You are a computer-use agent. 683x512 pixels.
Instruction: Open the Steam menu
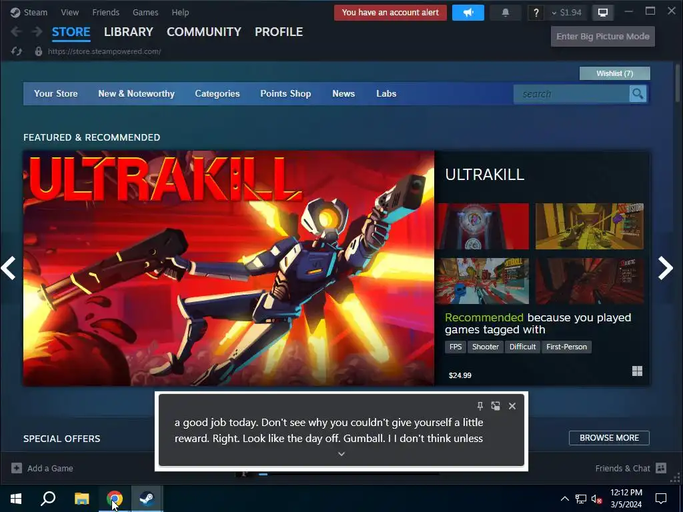point(35,13)
